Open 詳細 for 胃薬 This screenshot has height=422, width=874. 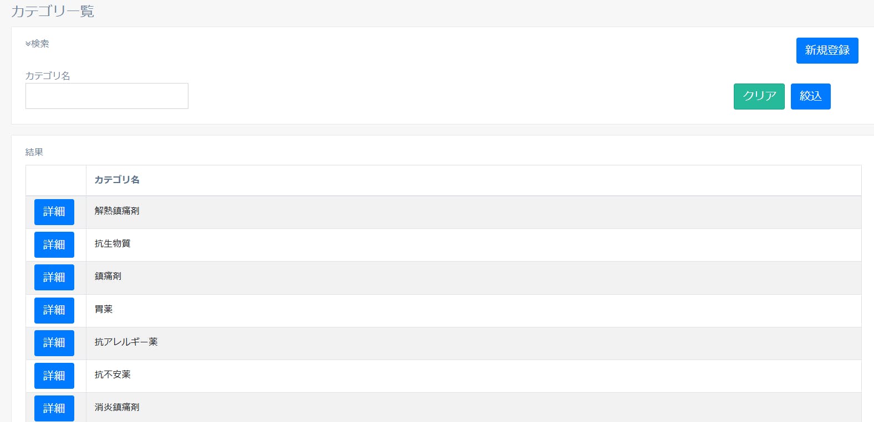click(x=54, y=310)
